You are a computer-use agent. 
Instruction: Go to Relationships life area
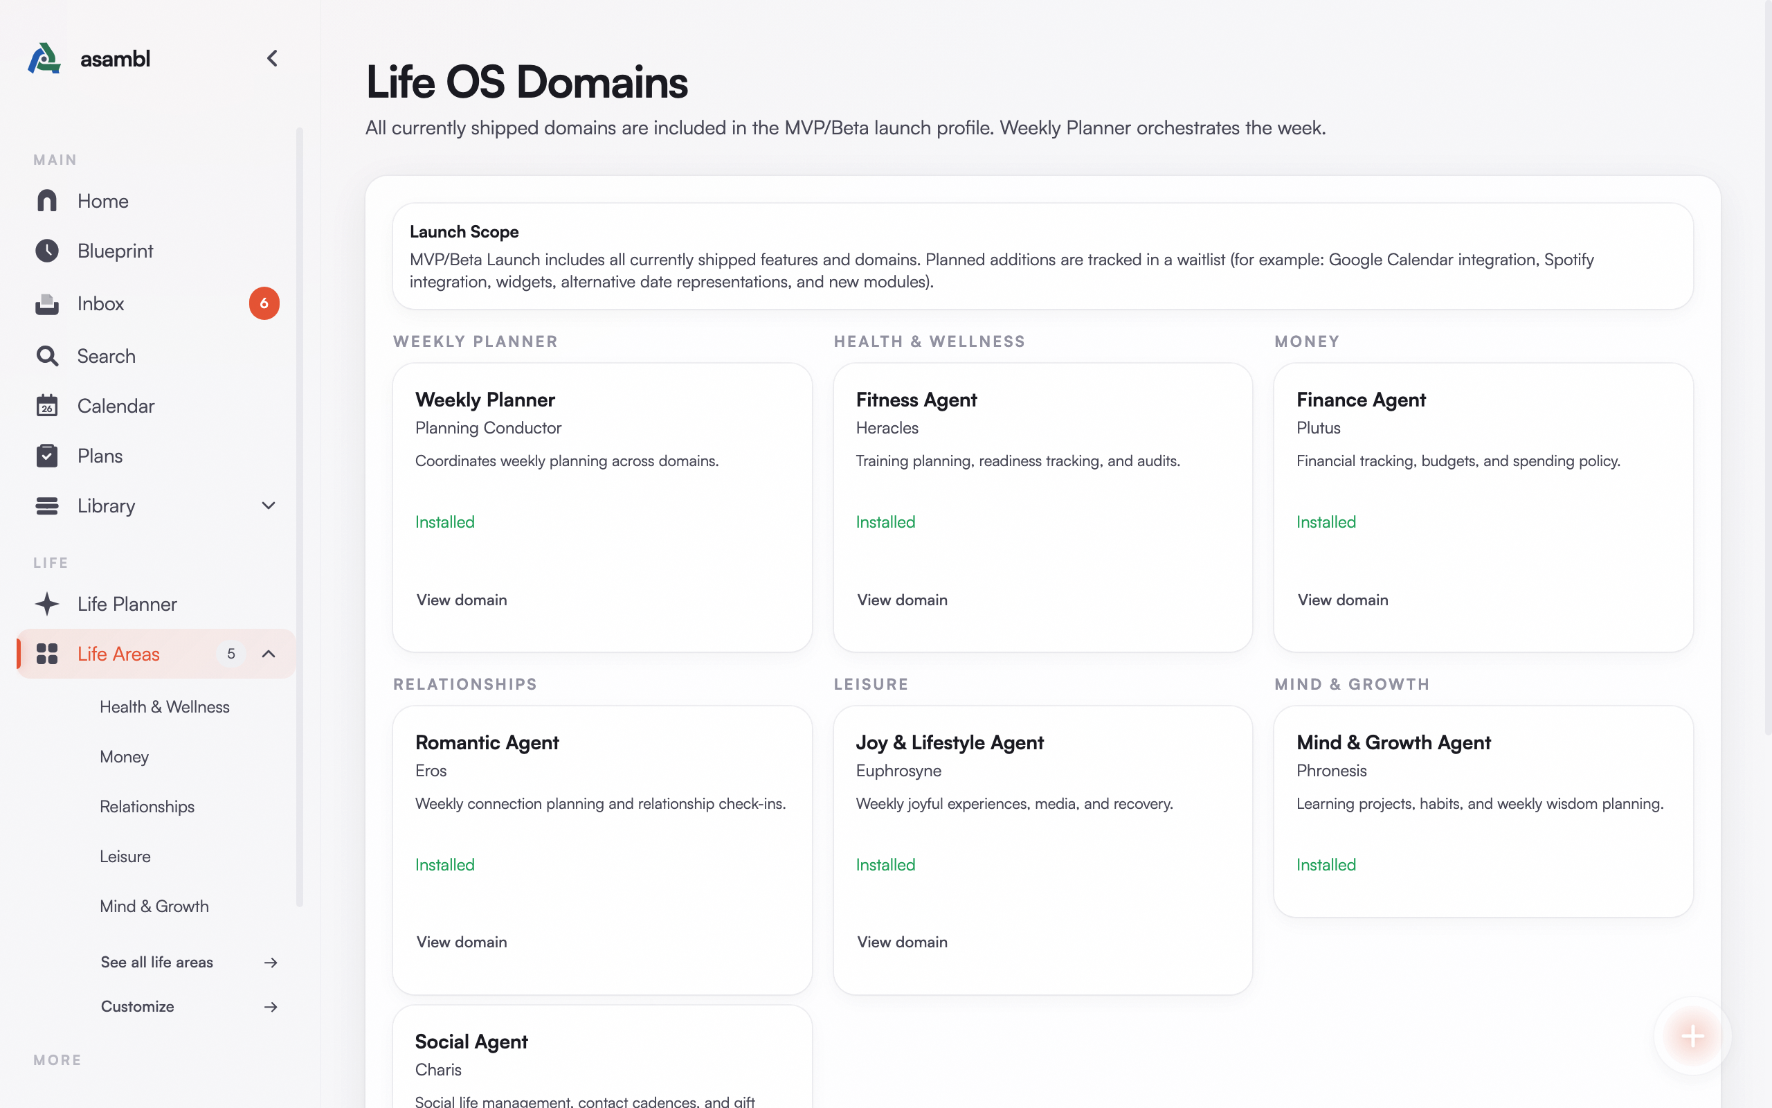pos(147,806)
